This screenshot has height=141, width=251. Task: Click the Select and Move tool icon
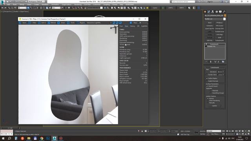point(41,8)
